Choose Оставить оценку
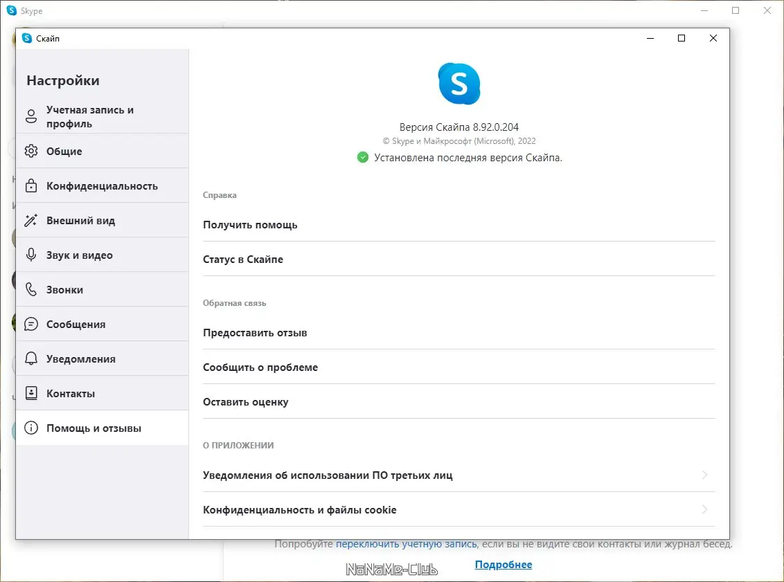This screenshot has height=582, width=784. pos(459,401)
